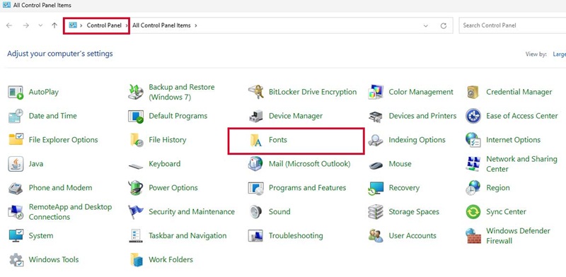Image resolution: width=566 pixels, height=277 pixels.
Task: Open the Sync Center green icon
Action: (473, 212)
